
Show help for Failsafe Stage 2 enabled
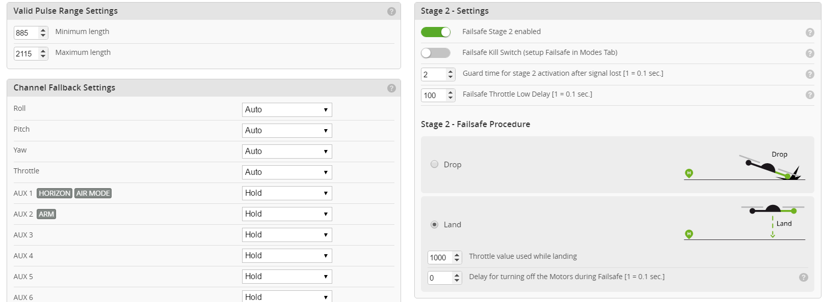(810, 33)
